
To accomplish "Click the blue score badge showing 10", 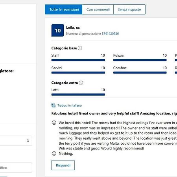I will point(58,30).
